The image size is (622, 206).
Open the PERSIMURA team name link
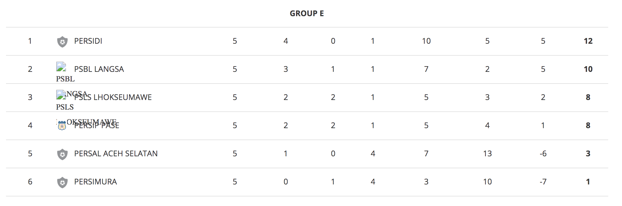pyautogui.click(x=95, y=182)
